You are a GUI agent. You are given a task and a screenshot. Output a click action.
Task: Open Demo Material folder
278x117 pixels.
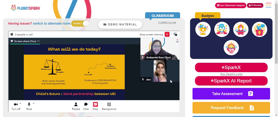120,24
